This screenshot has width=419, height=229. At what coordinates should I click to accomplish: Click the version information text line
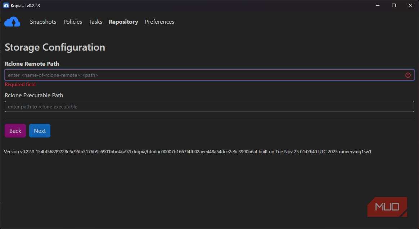click(x=188, y=152)
